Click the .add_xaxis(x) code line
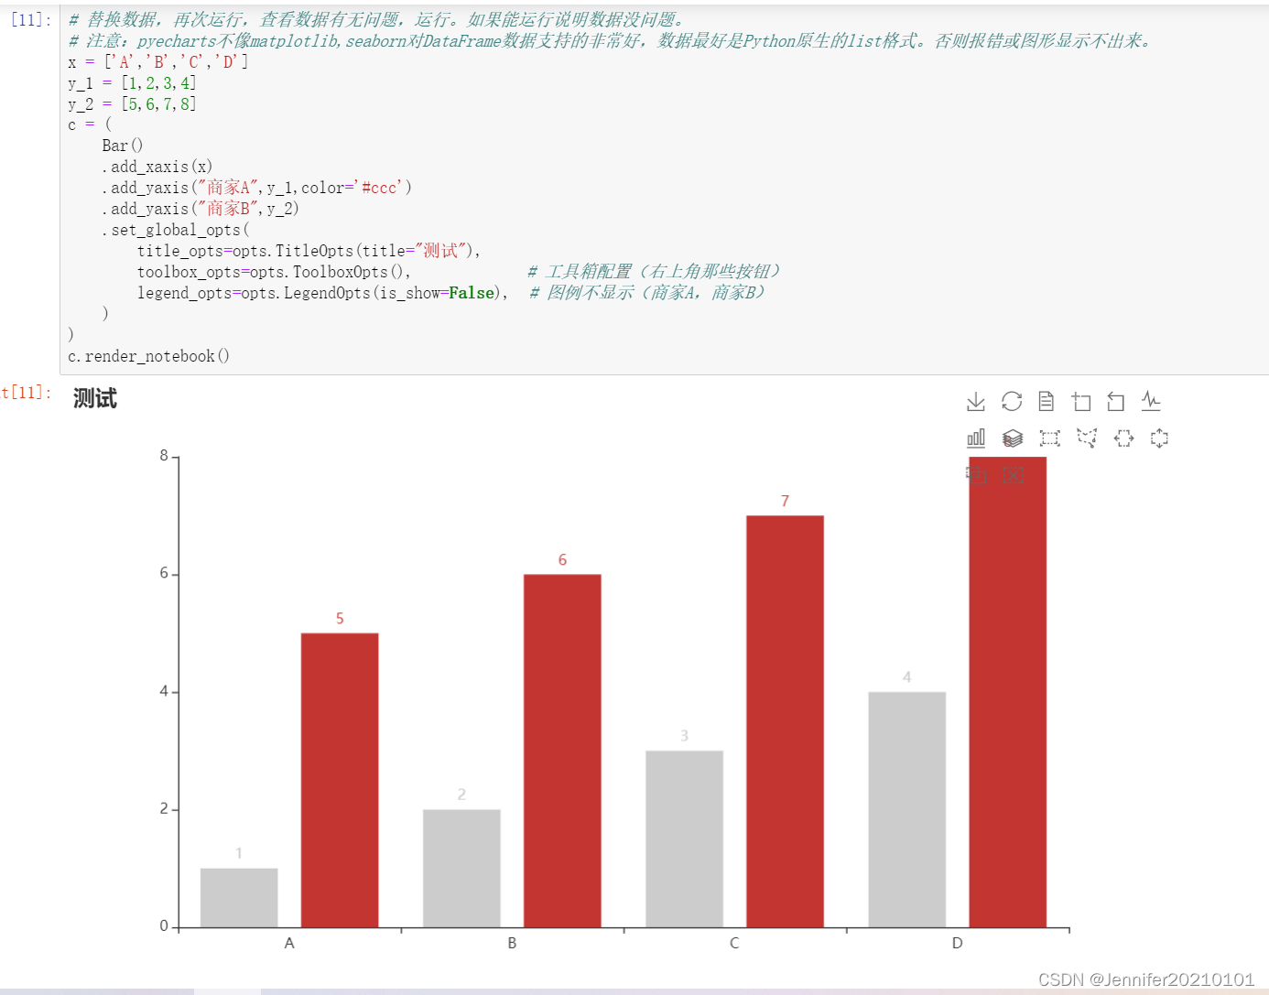This screenshot has width=1269, height=995. tap(157, 167)
